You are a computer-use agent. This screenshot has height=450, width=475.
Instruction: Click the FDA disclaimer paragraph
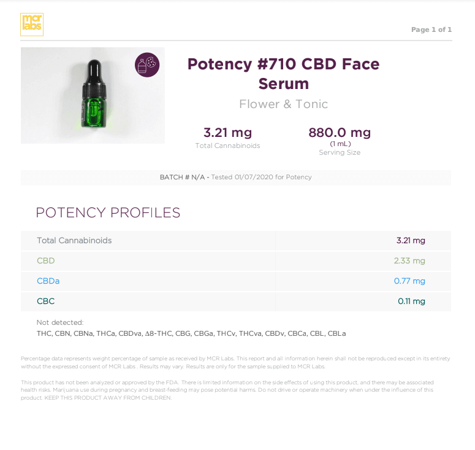(x=227, y=390)
